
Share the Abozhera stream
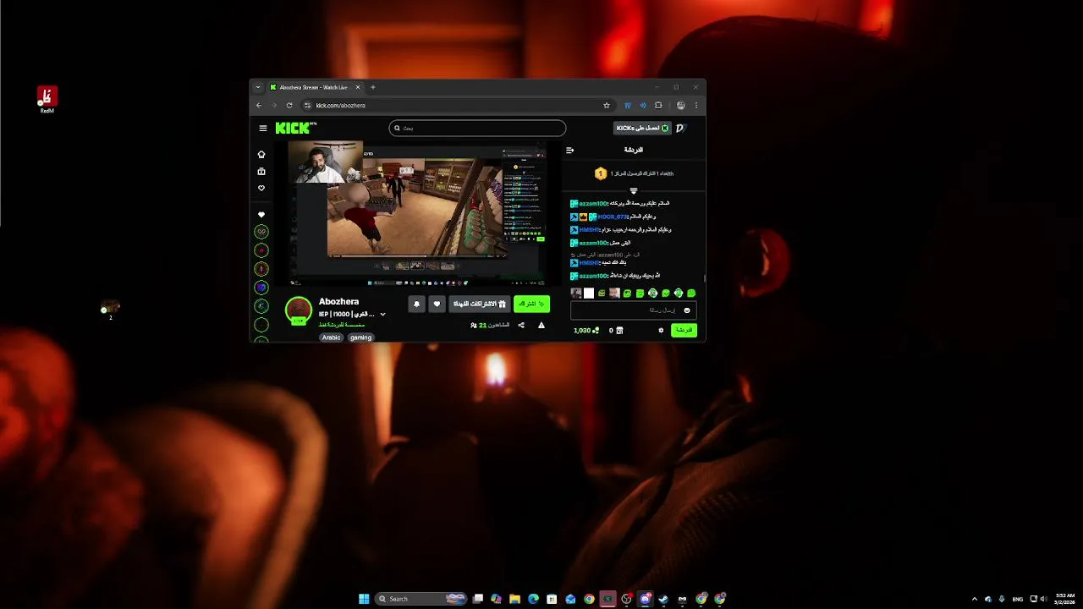(521, 325)
